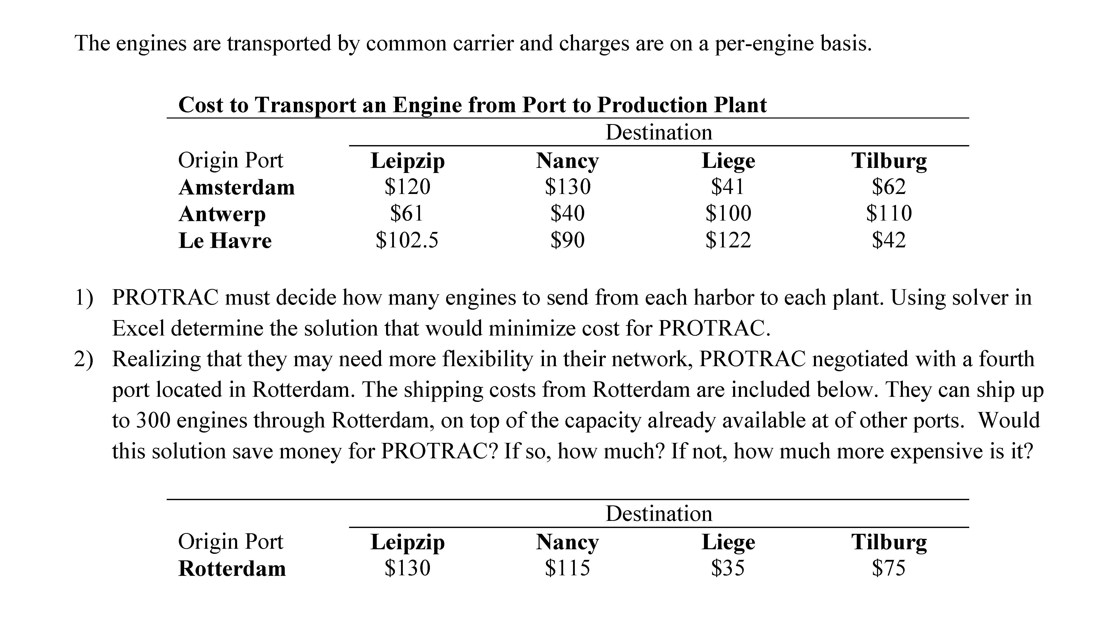
Task: Click the $40 Antwerp-to-Nancy cost
Action: click(x=567, y=213)
